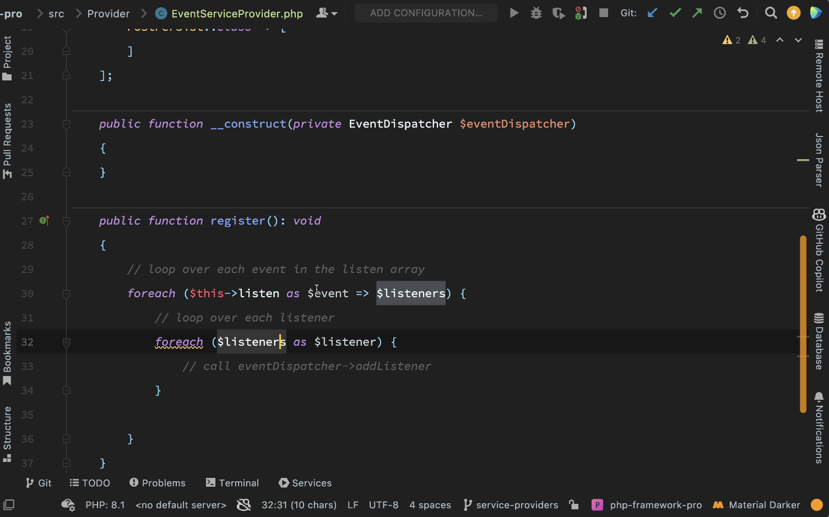Open Search Everywhere magnifier icon

771,13
